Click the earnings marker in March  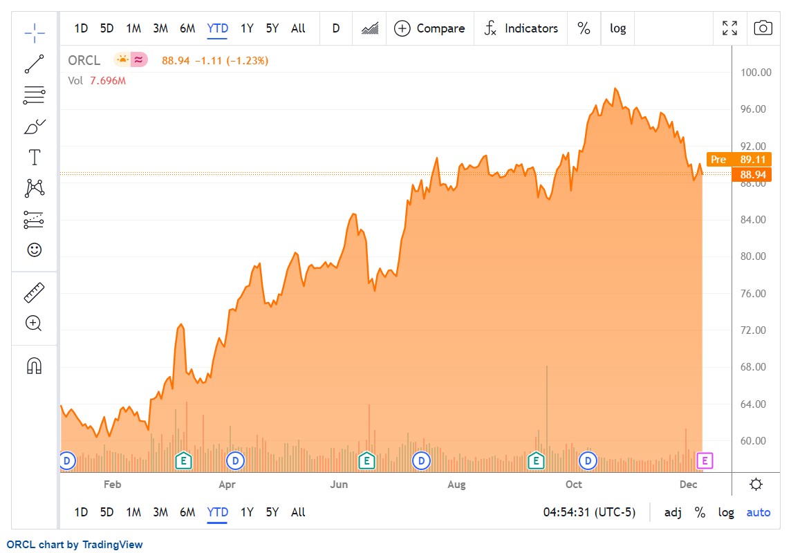tap(184, 460)
